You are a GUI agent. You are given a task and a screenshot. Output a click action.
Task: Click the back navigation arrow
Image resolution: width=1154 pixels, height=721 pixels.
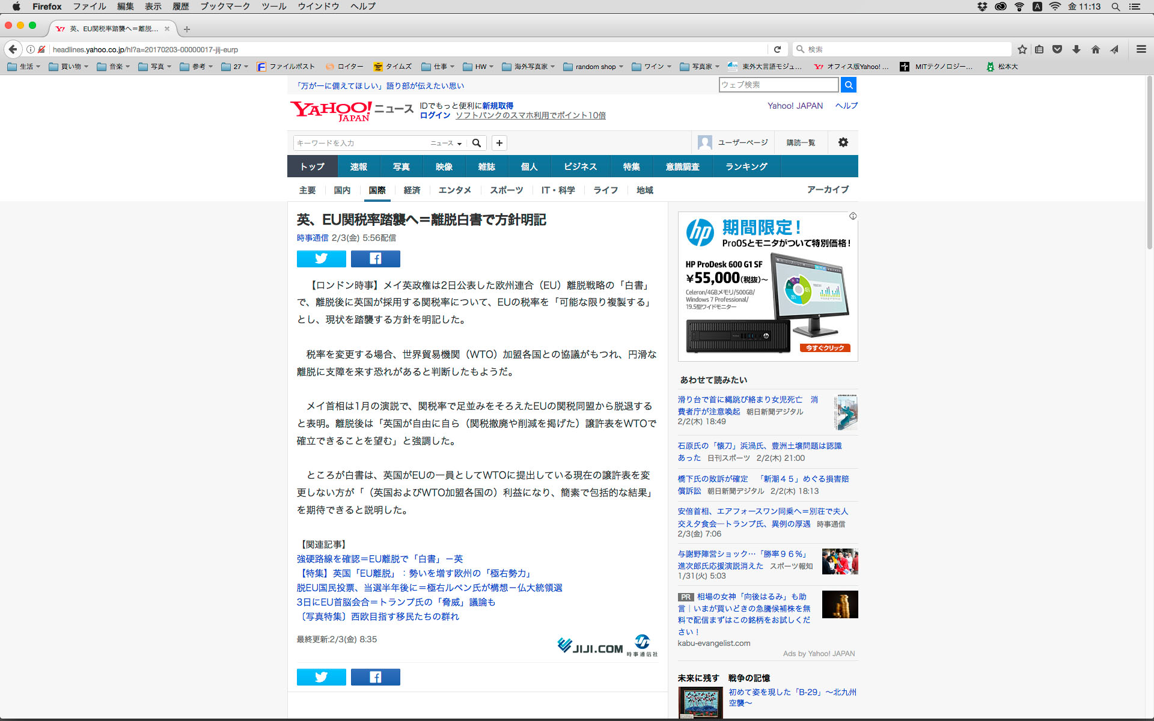pos(13,49)
